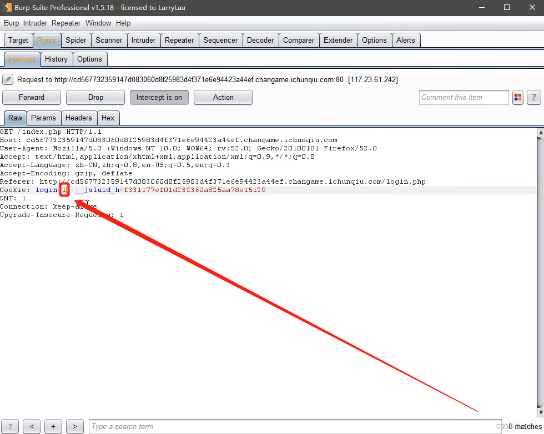Maximize the Burp Suite window

click(506, 7)
